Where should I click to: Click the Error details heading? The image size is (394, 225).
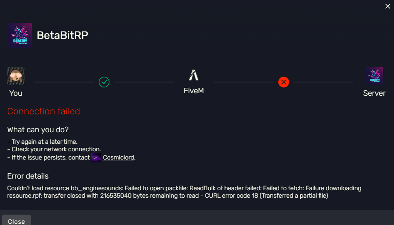[x=28, y=176]
